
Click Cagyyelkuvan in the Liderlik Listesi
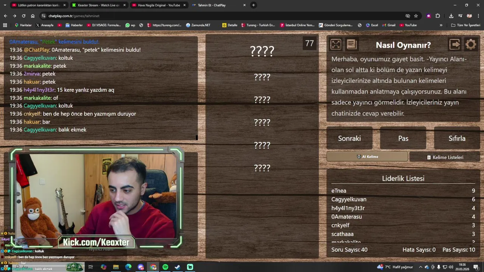click(349, 199)
